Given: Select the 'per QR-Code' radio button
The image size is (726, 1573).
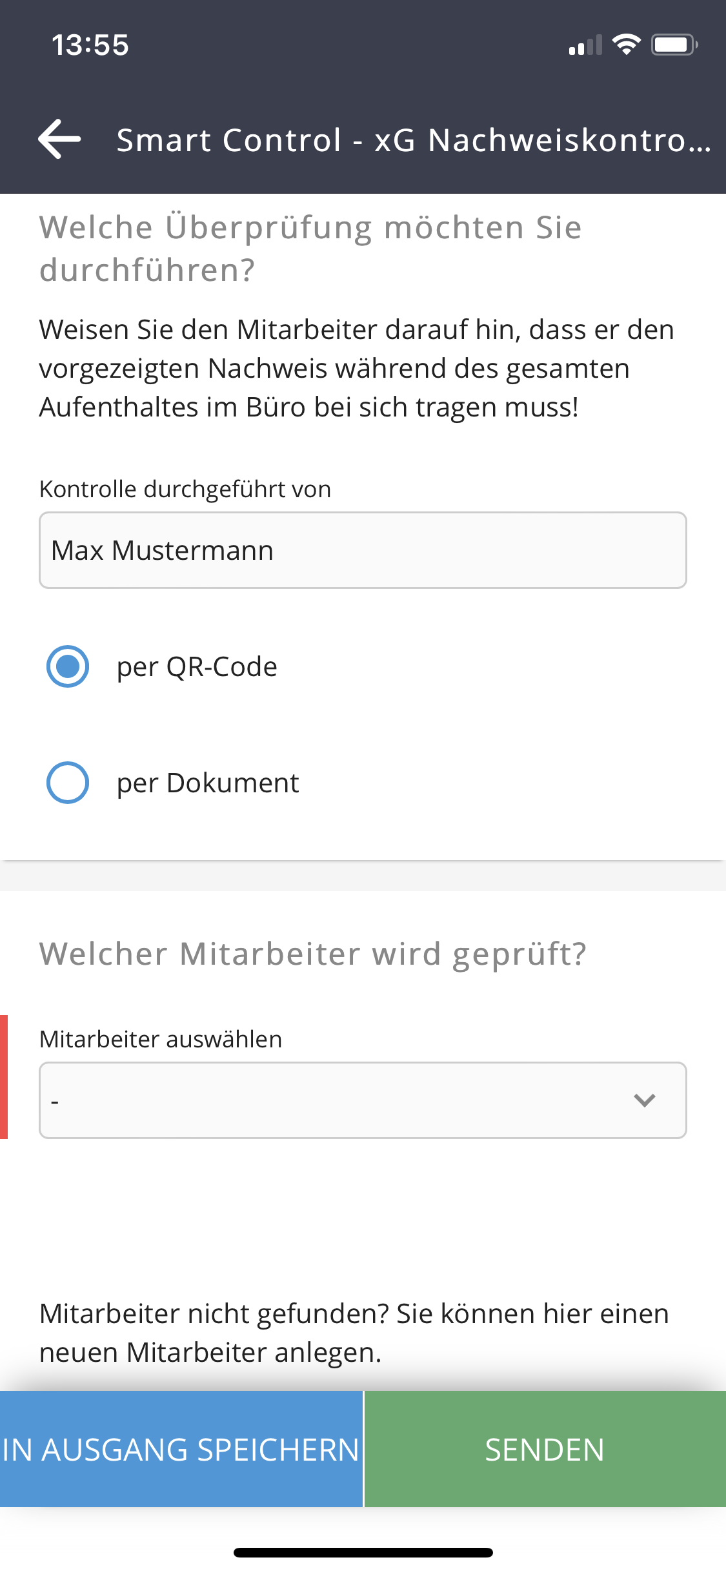Looking at the screenshot, I should click(x=68, y=666).
